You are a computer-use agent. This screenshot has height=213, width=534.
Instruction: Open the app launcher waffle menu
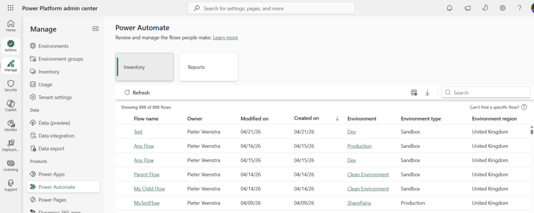(10, 8)
